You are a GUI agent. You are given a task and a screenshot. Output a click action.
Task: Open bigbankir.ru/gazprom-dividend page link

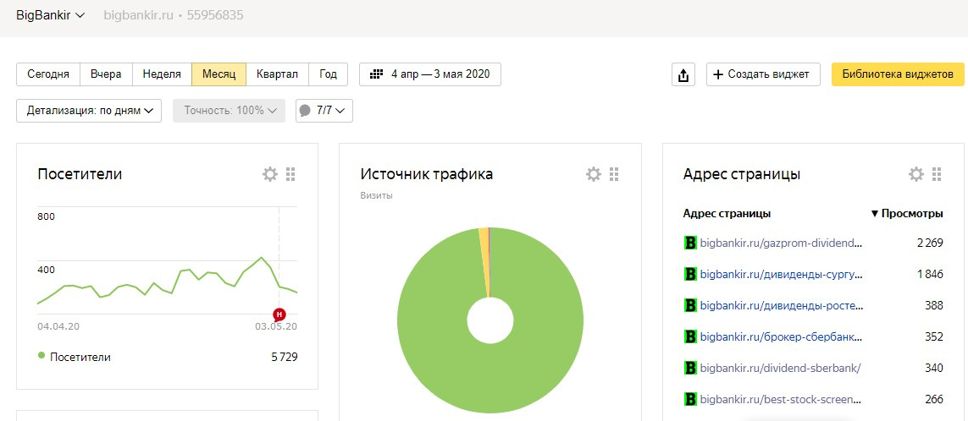click(x=781, y=243)
